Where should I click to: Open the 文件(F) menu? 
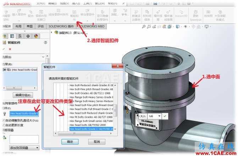(41, 3)
